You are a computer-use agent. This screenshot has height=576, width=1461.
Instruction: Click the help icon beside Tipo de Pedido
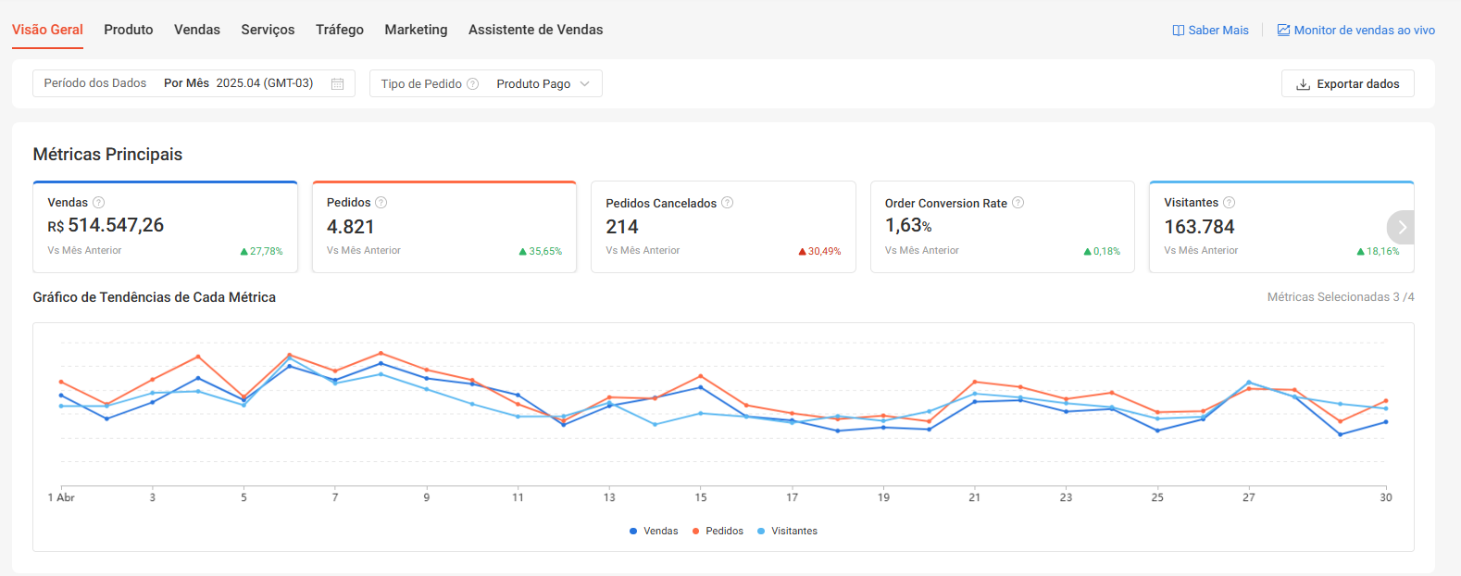473,84
